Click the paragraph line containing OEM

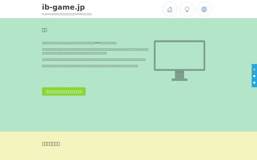(79, 43)
